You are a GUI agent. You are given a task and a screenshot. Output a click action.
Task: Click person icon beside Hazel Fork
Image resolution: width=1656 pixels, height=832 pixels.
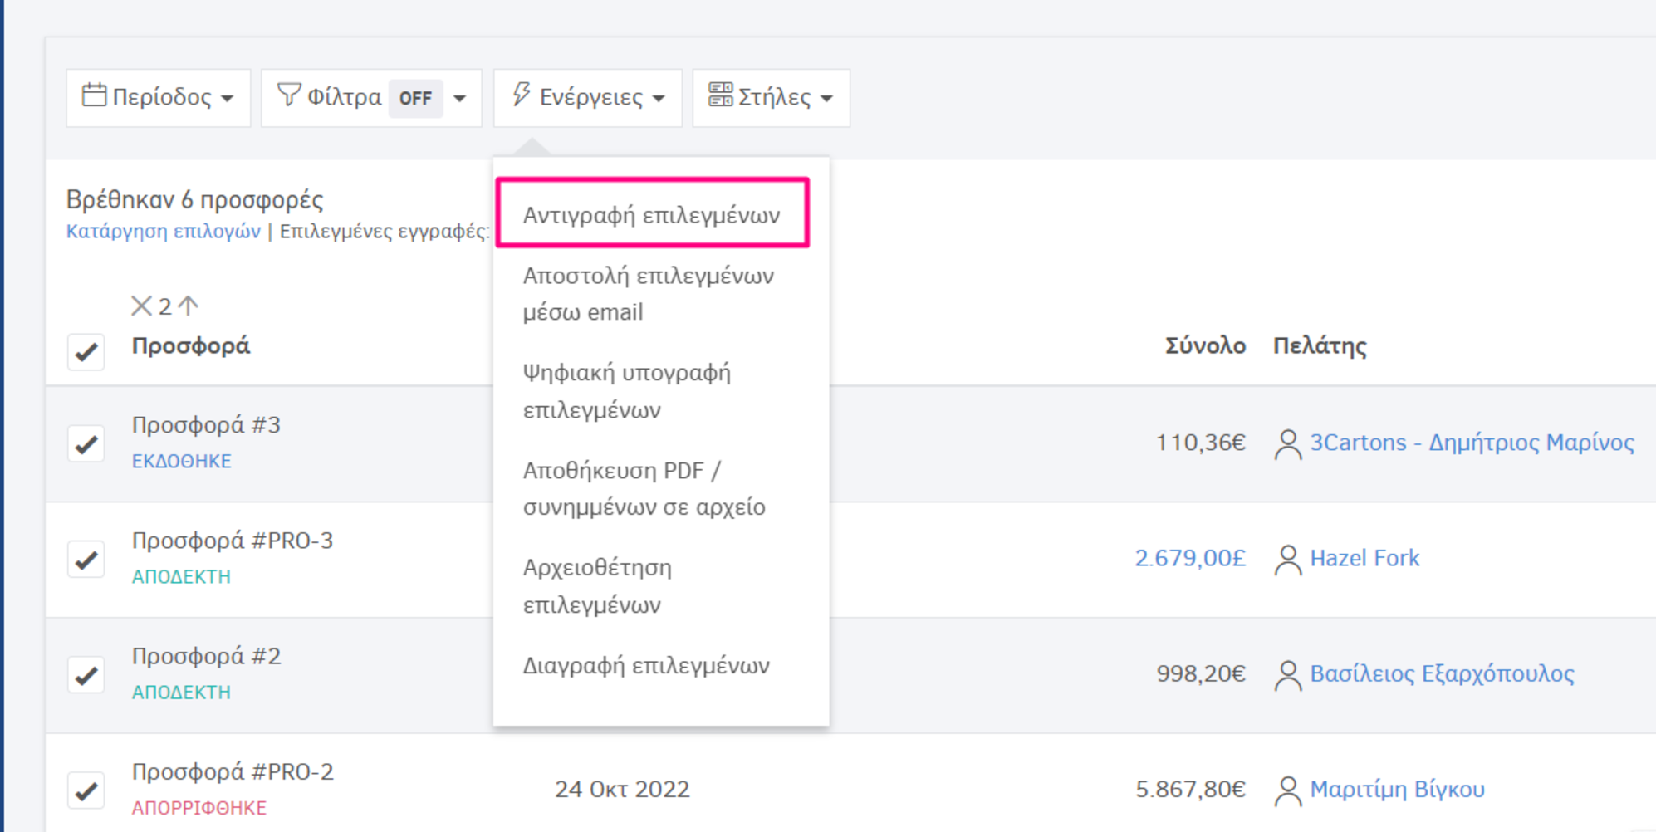click(x=1287, y=559)
